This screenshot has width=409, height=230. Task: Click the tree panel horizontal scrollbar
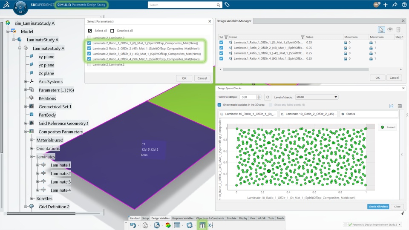[x=41, y=213]
